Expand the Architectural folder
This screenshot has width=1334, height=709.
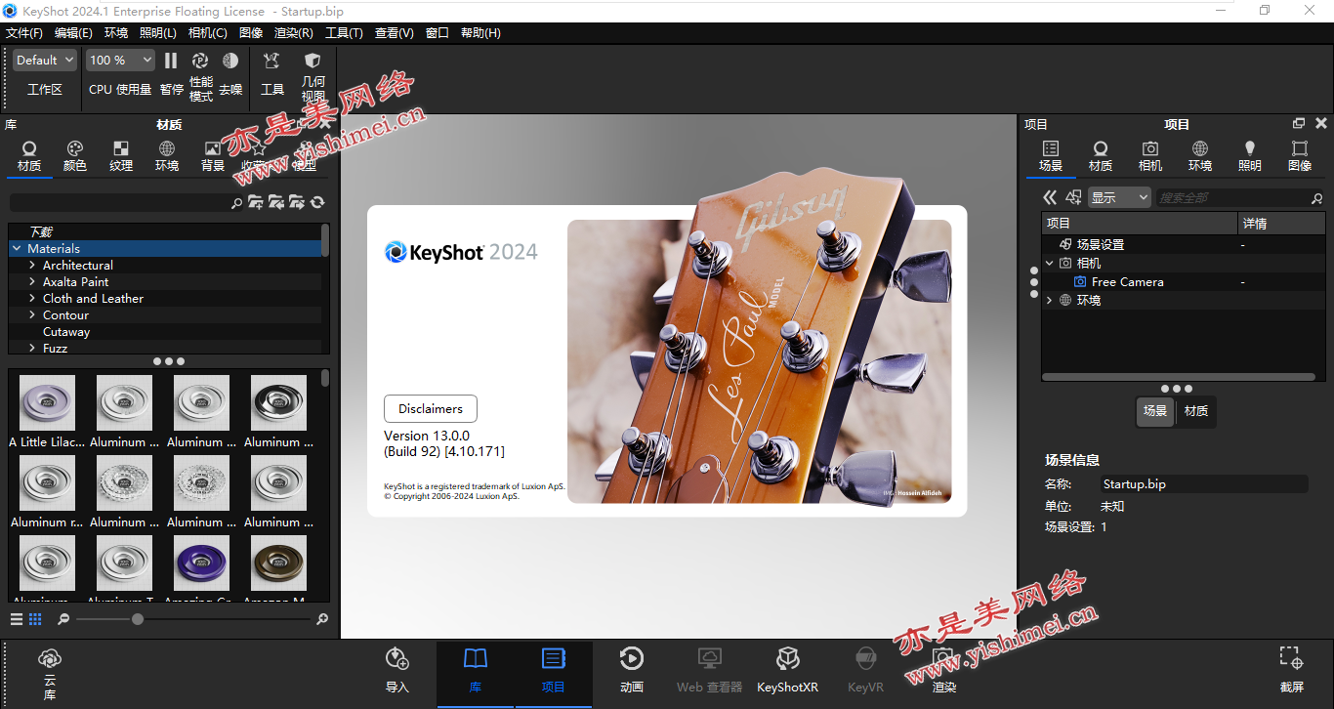click(32, 266)
